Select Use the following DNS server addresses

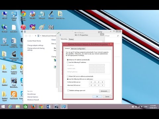(68, 79)
